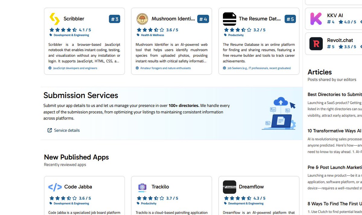This screenshot has height=215, width=362.
Task: Open article 10 Transformative Ways AI
Action: pyautogui.click(x=335, y=131)
